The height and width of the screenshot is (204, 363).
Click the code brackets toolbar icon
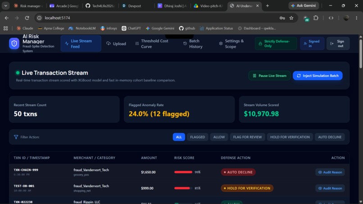331,18
